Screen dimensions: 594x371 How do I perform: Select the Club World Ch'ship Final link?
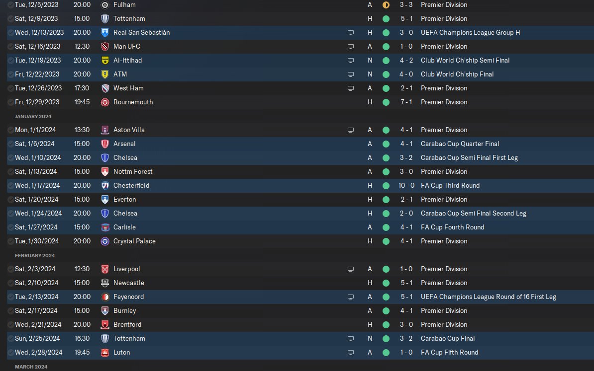pyautogui.click(x=457, y=74)
